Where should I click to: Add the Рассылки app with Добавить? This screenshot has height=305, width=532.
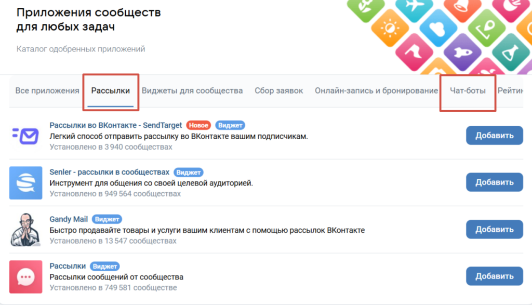pos(495,276)
